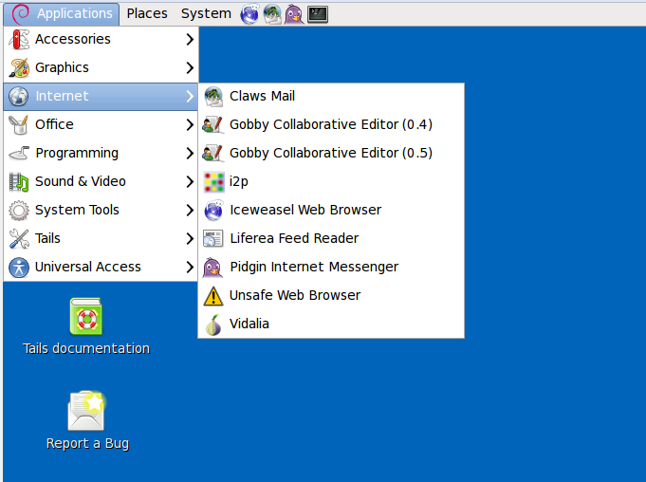Click the Accessories Swiss-knife icon
This screenshot has width=646, height=482.
coord(19,39)
